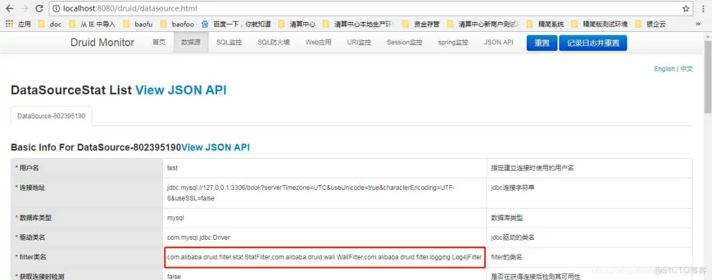The image size is (712, 280).
Task: Click the jdbc:mysql connection URL value
Action: coord(311,193)
